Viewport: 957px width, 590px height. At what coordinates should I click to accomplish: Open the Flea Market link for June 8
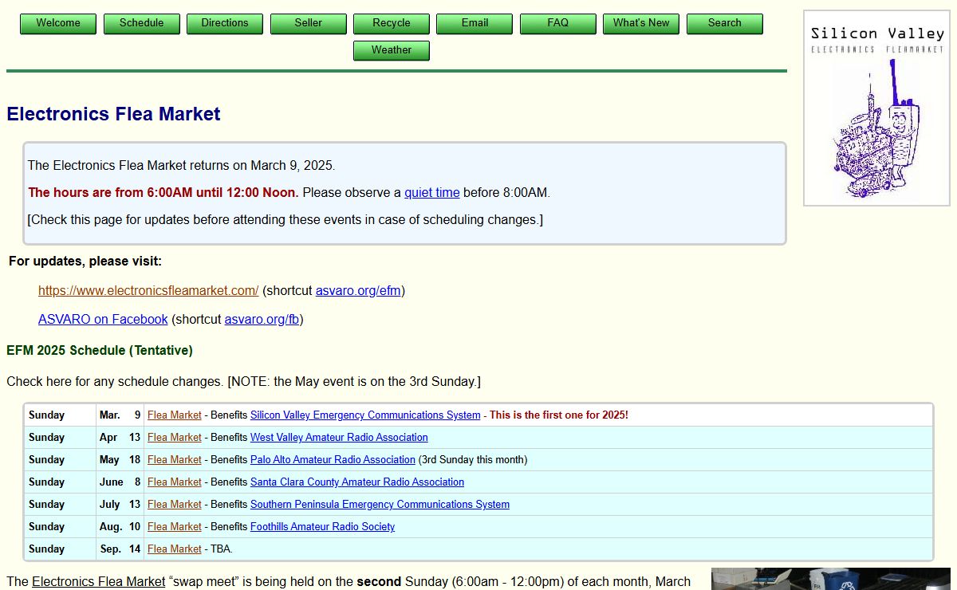point(175,482)
